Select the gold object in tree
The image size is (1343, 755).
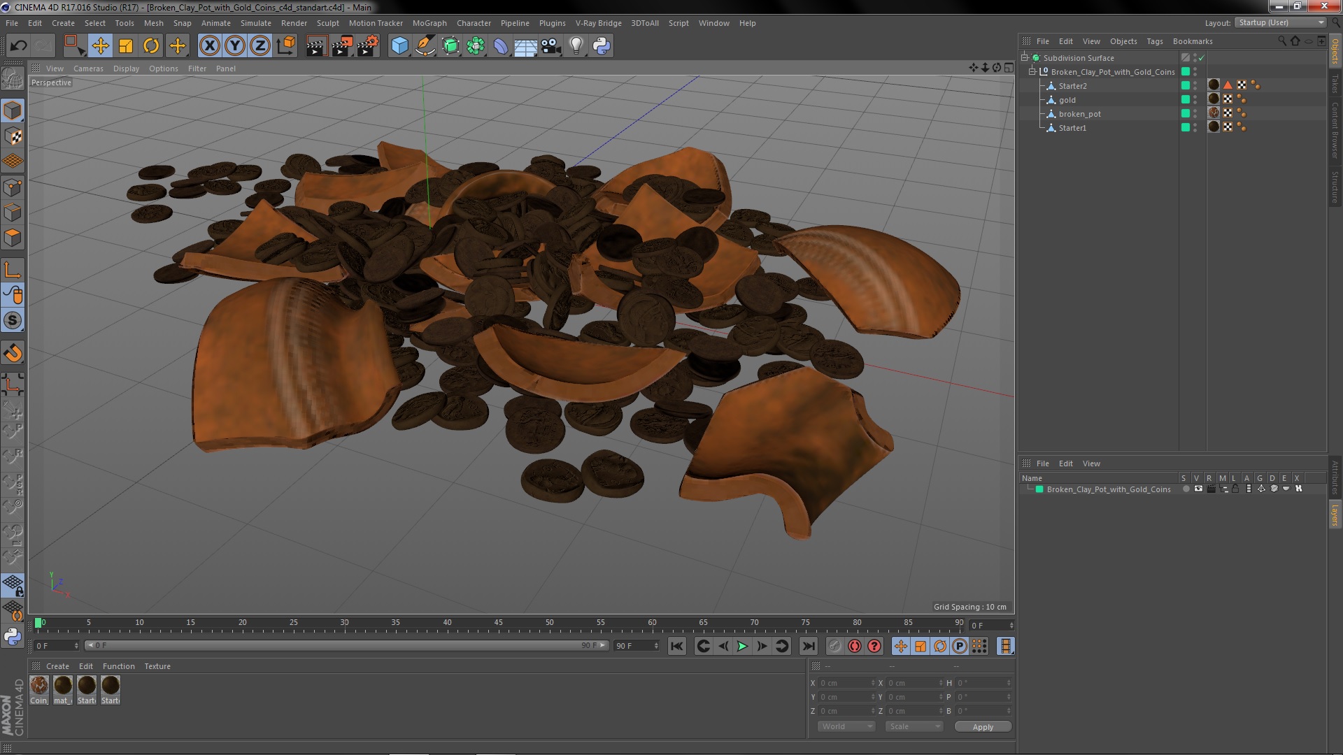(x=1067, y=100)
